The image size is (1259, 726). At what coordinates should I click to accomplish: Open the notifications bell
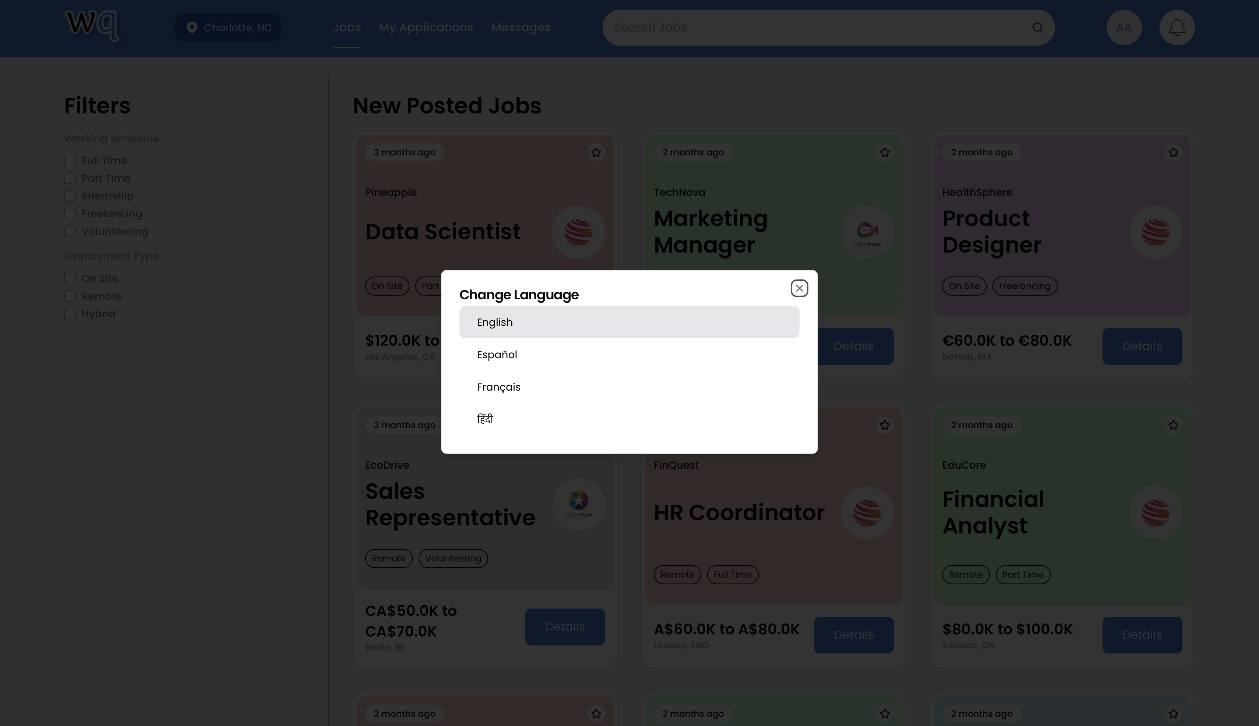point(1177,28)
